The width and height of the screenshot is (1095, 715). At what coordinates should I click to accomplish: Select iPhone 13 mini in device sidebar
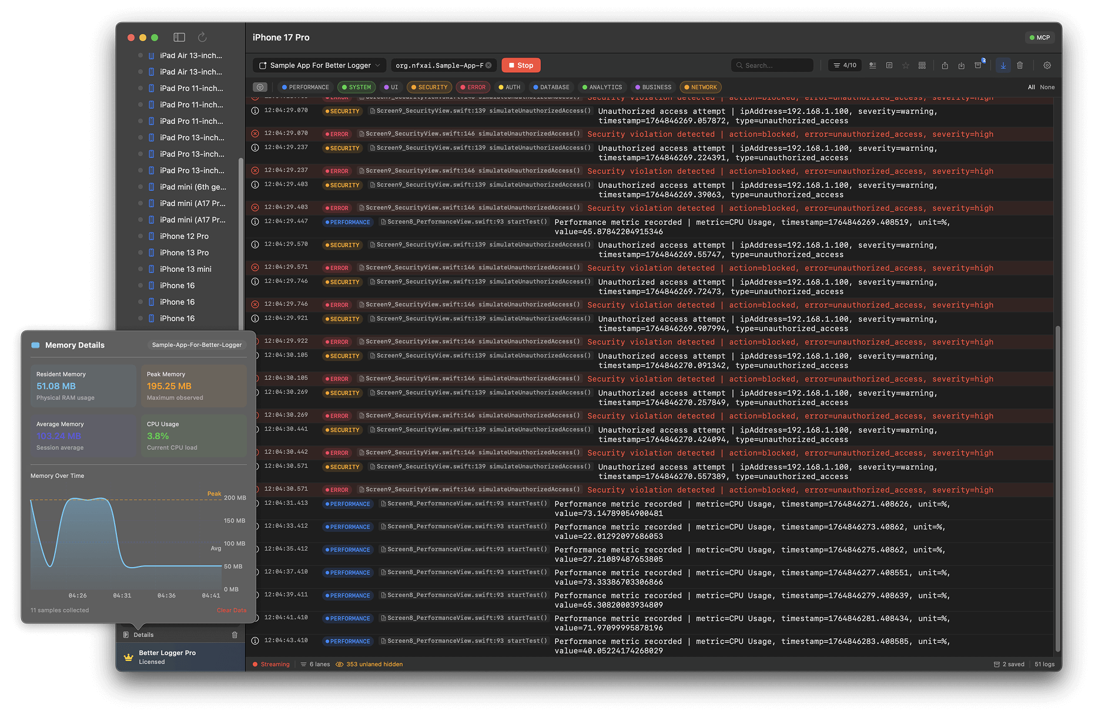click(x=185, y=269)
